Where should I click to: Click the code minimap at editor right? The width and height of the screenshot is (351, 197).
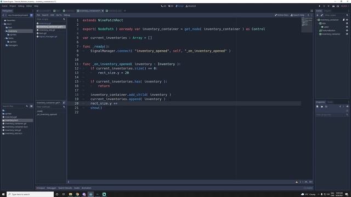[307, 25]
